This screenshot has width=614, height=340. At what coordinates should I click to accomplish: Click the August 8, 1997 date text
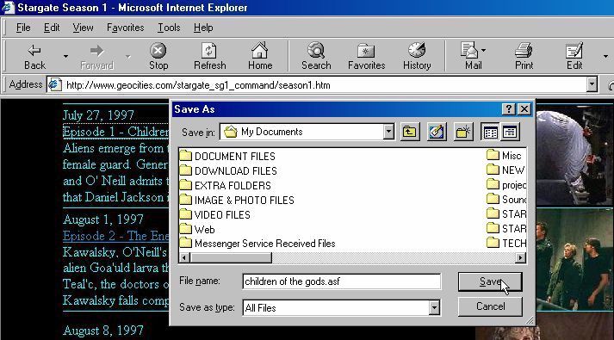click(103, 331)
